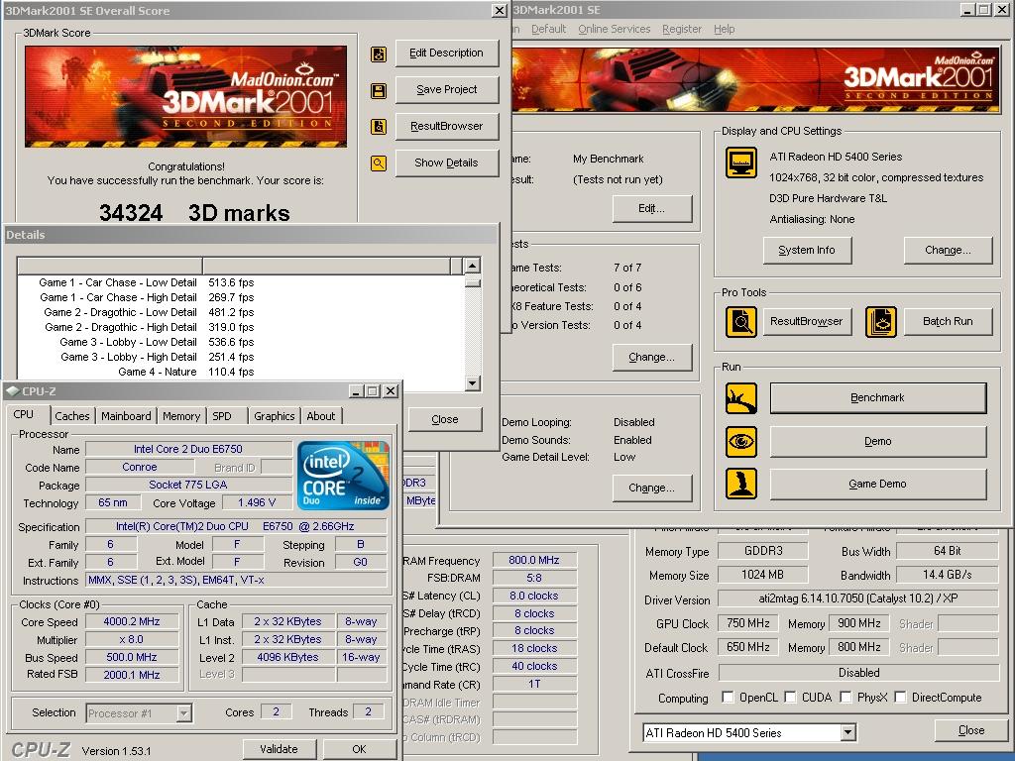Click the Edit Description button
Image resolution: width=1015 pixels, height=761 pixels.
pyautogui.click(x=447, y=54)
